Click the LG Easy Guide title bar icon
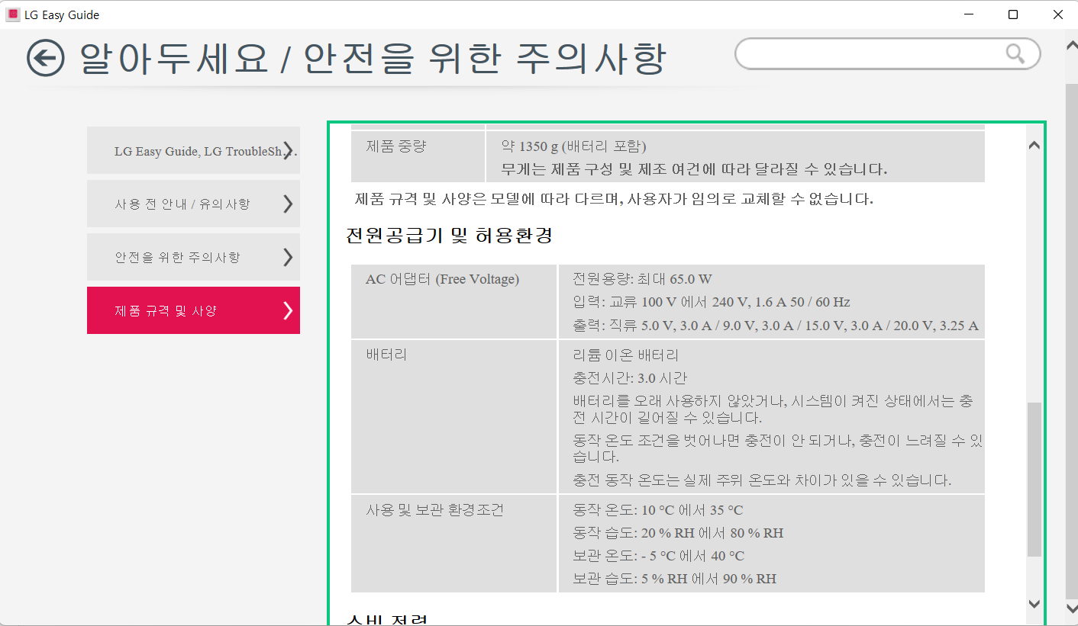Image resolution: width=1078 pixels, height=626 pixels. pos(13,14)
